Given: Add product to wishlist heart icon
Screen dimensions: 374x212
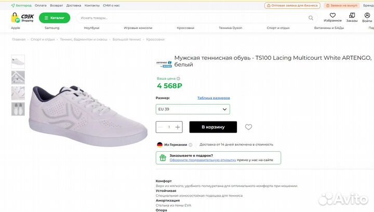Looking at the screenshot, I should coord(248,127).
